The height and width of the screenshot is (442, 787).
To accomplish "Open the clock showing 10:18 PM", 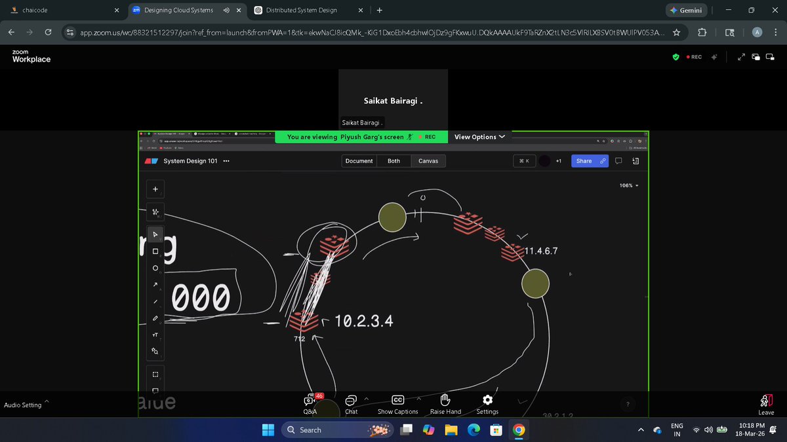I will [751, 430].
